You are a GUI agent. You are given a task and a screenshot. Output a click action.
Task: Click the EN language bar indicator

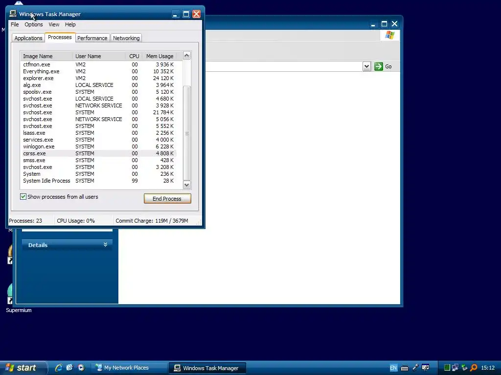click(393, 368)
